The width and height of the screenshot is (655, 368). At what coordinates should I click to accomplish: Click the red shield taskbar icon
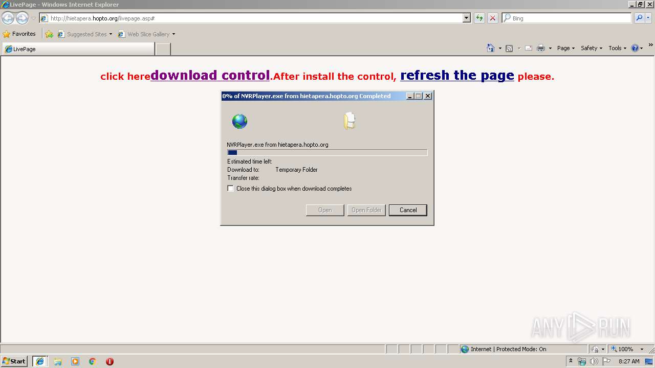[110, 361]
